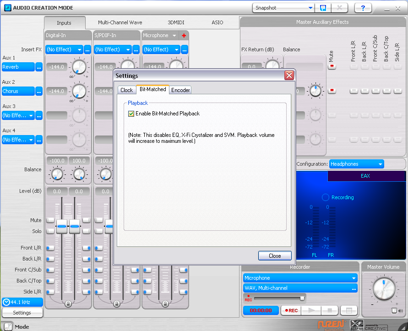Click the red plus add input icon
Image resolution: width=408 pixels, height=331 pixels.
point(184,36)
